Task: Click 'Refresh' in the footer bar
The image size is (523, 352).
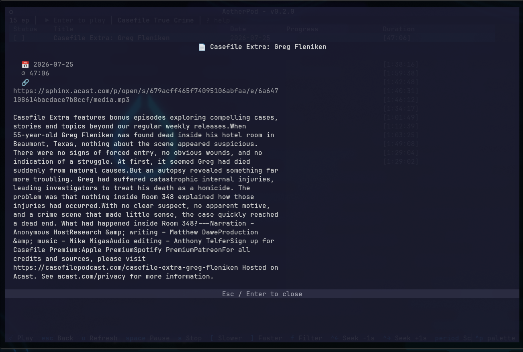Action: (104, 338)
